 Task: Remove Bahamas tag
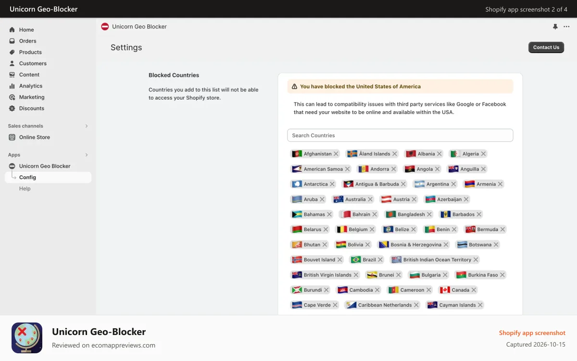[330, 214]
